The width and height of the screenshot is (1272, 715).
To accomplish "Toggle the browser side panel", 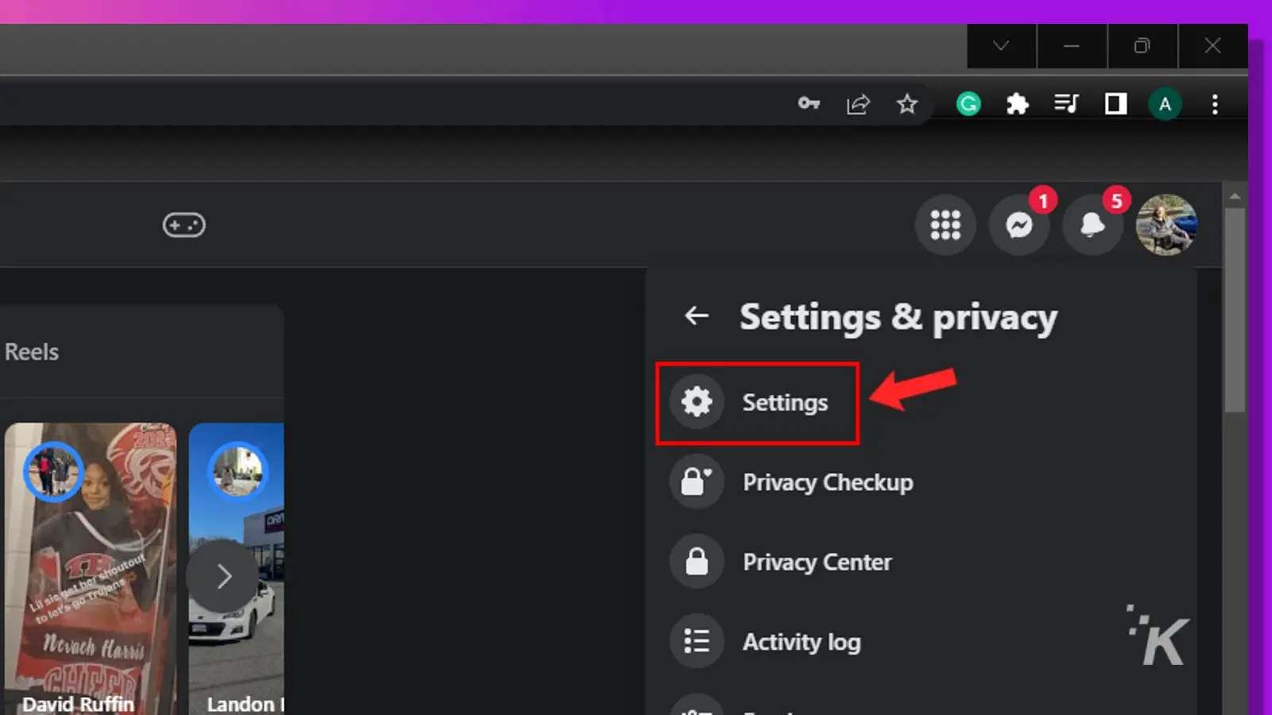I will (x=1115, y=104).
